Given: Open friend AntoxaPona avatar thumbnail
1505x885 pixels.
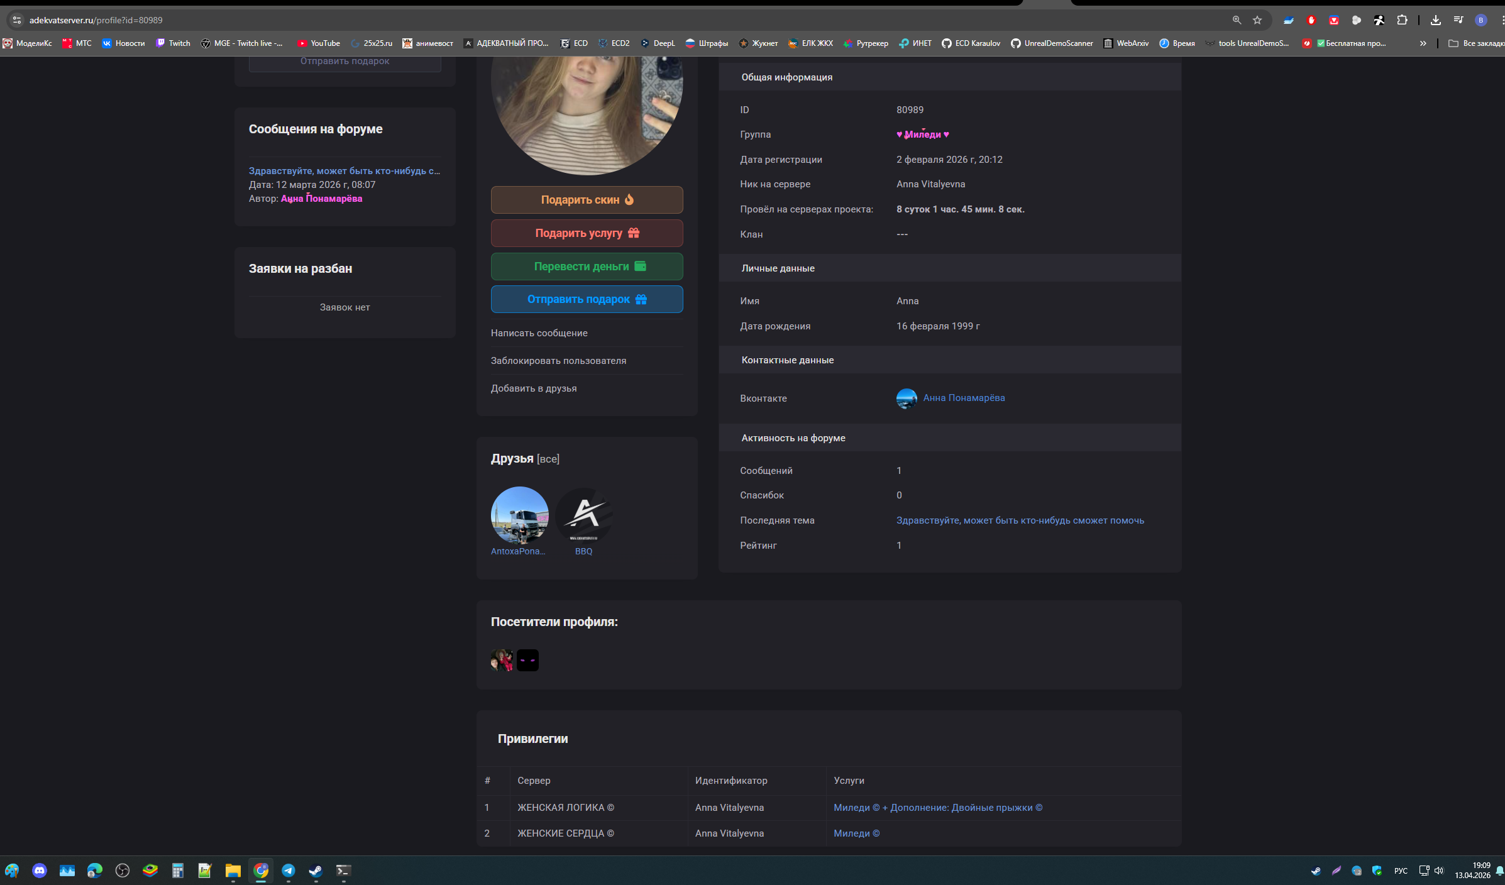Looking at the screenshot, I should coord(519,515).
